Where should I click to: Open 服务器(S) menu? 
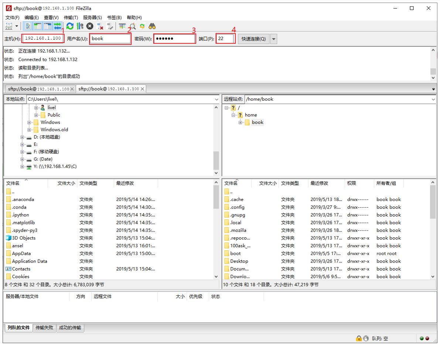(x=92, y=17)
